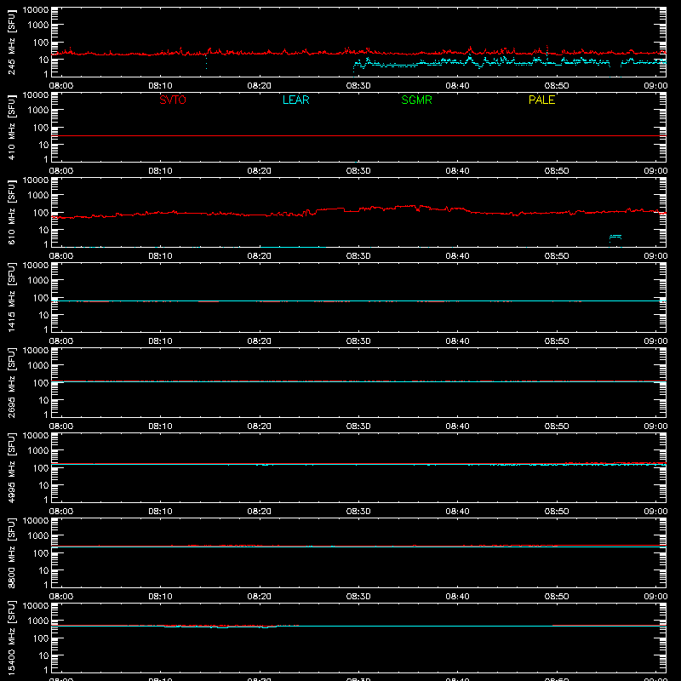Select the '610 MHz [SFU]' axis title

point(11,212)
